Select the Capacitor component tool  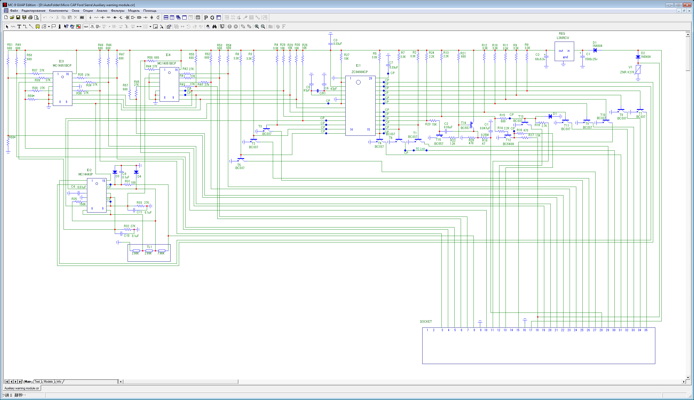click(x=102, y=18)
